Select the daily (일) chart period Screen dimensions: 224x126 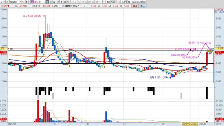tap(47, 2)
